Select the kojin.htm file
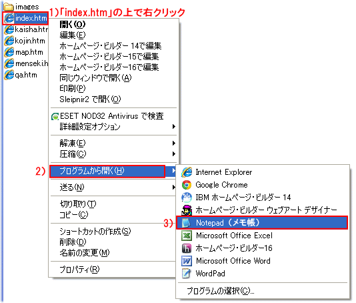356x303 pixels. (25, 41)
